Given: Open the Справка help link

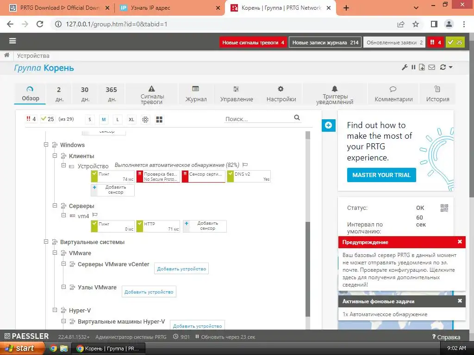Looking at the screenshot, I should click(446, 337).
